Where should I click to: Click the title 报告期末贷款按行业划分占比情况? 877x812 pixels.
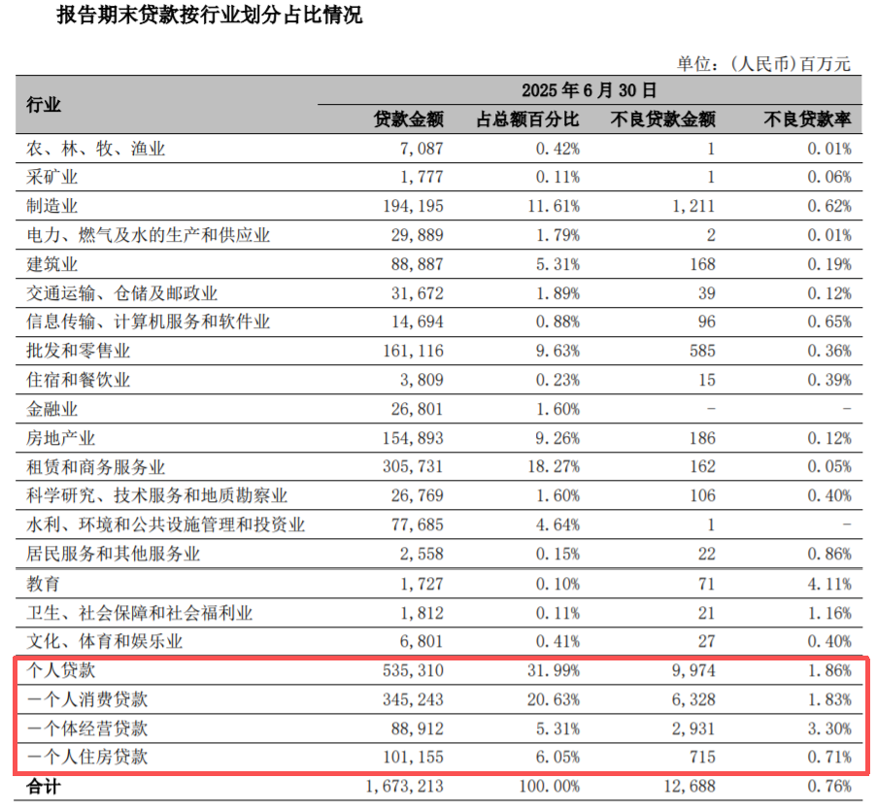[209, 16]
